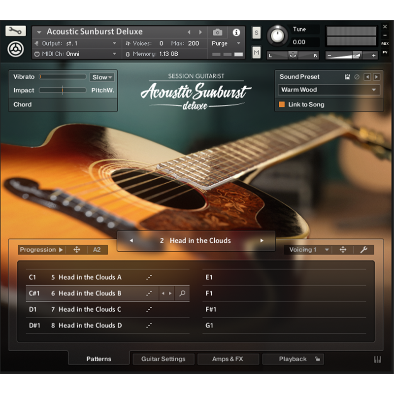Click the Vibrato amount slider
Image resolution: width=394 pixels, height=394 pixels.
click(x=63, y=77)
